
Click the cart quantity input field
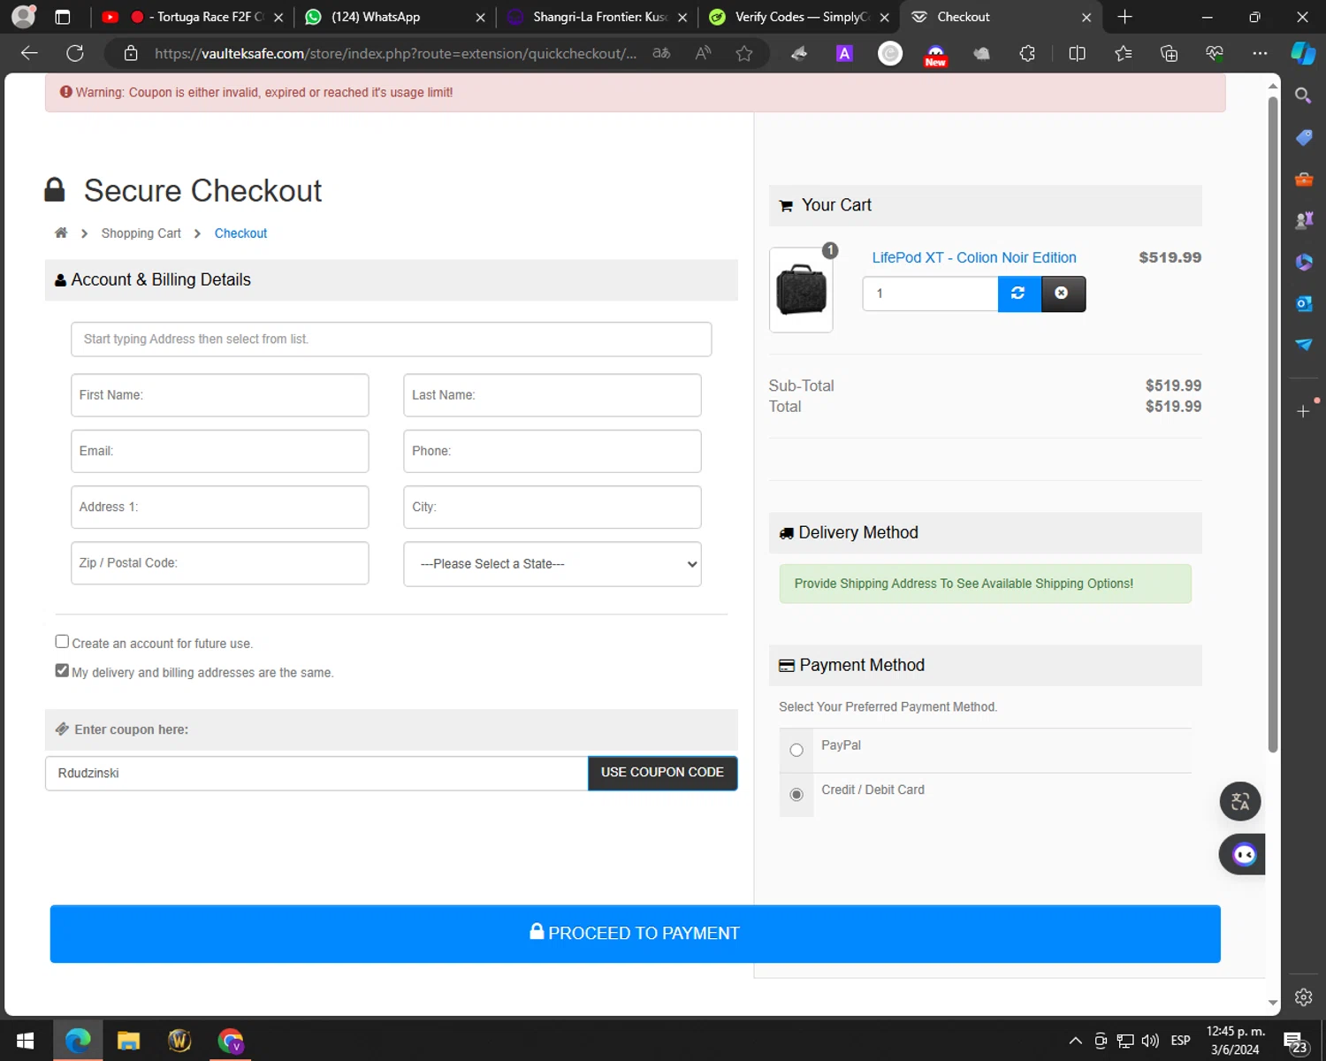[930, 294]
